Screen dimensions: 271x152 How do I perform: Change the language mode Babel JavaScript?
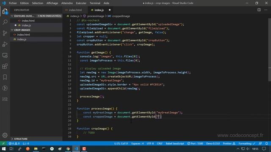pos(175,144)
